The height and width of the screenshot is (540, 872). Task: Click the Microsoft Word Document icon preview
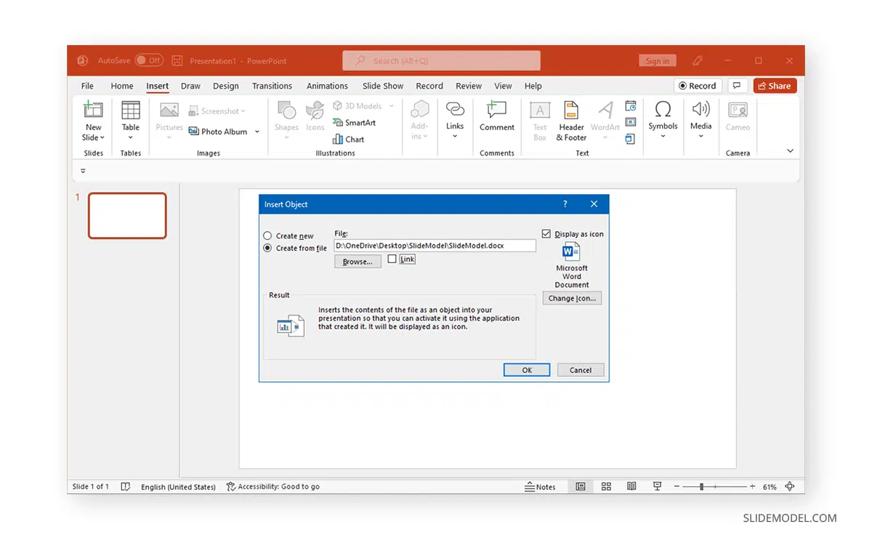pyautogui.click(x=571, y=251)
